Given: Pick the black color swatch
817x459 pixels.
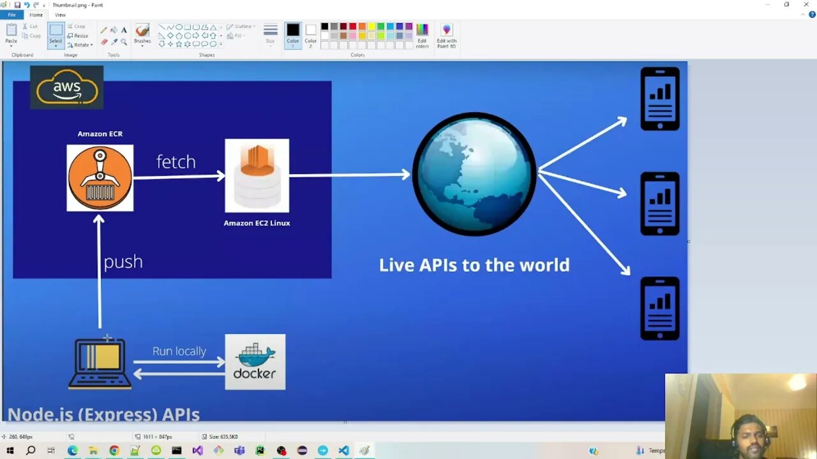Looking at the screenshot, I should click(324, 26).
